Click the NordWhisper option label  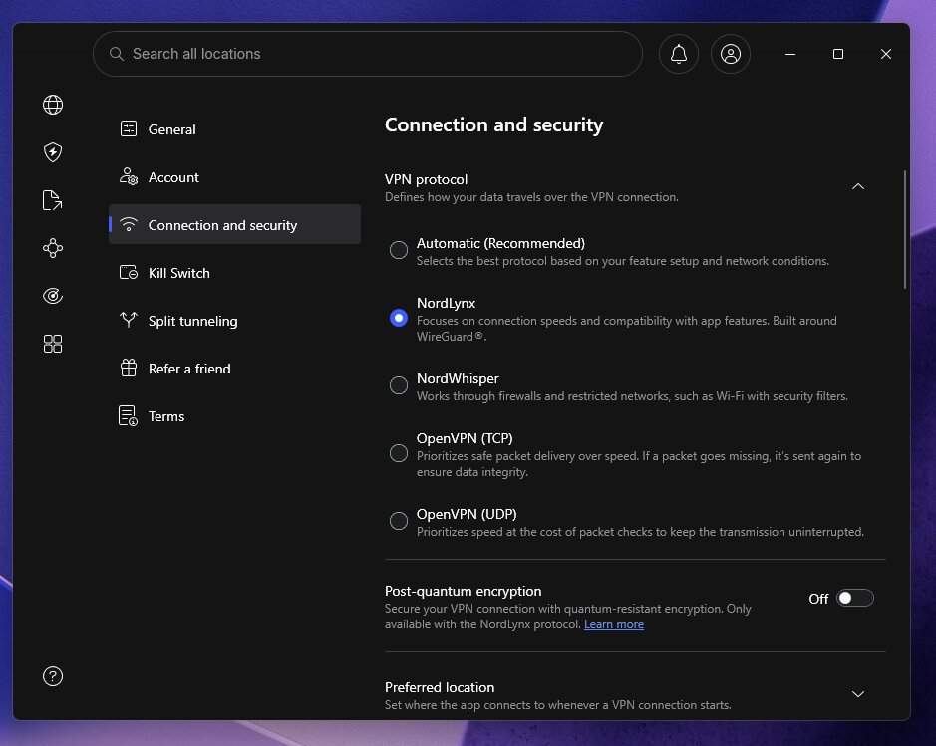click(x=458, y=378)
